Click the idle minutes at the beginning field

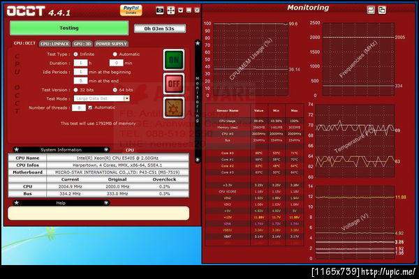pos(80,72)
